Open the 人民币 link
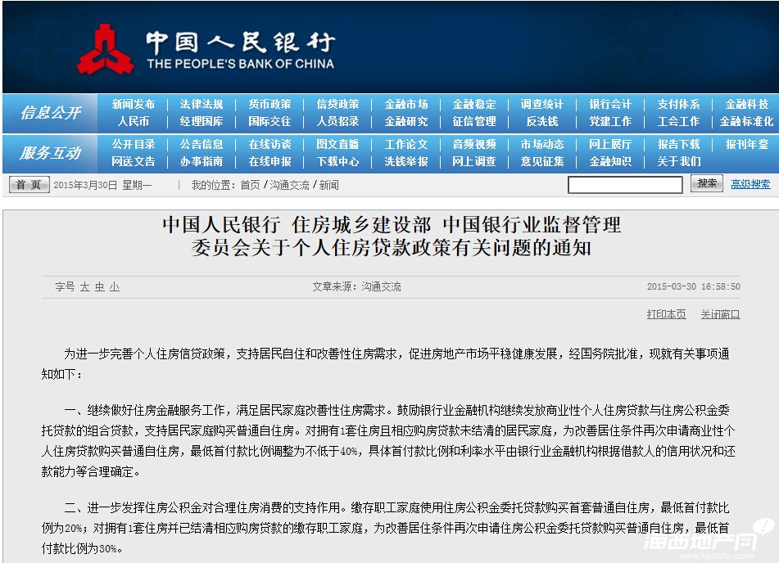The width and height of the screenshot is (779, 563). (x=134, y=122)
